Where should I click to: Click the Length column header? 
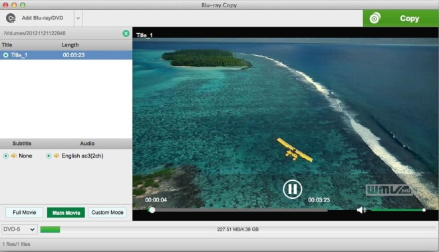coord(70,45)
